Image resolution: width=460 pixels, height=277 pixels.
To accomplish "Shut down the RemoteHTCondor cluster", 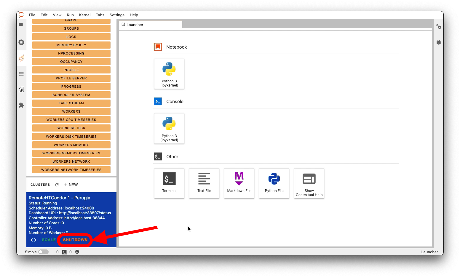I will pyautogui.click(x=75, y=240).
